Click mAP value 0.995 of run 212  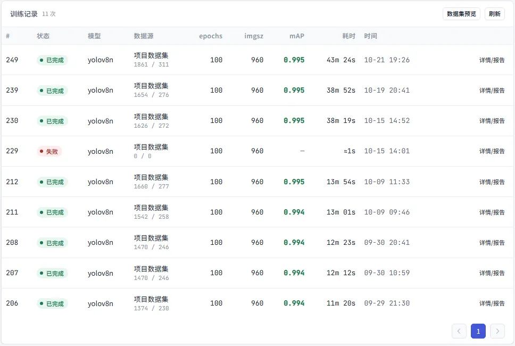pos(294,182)
